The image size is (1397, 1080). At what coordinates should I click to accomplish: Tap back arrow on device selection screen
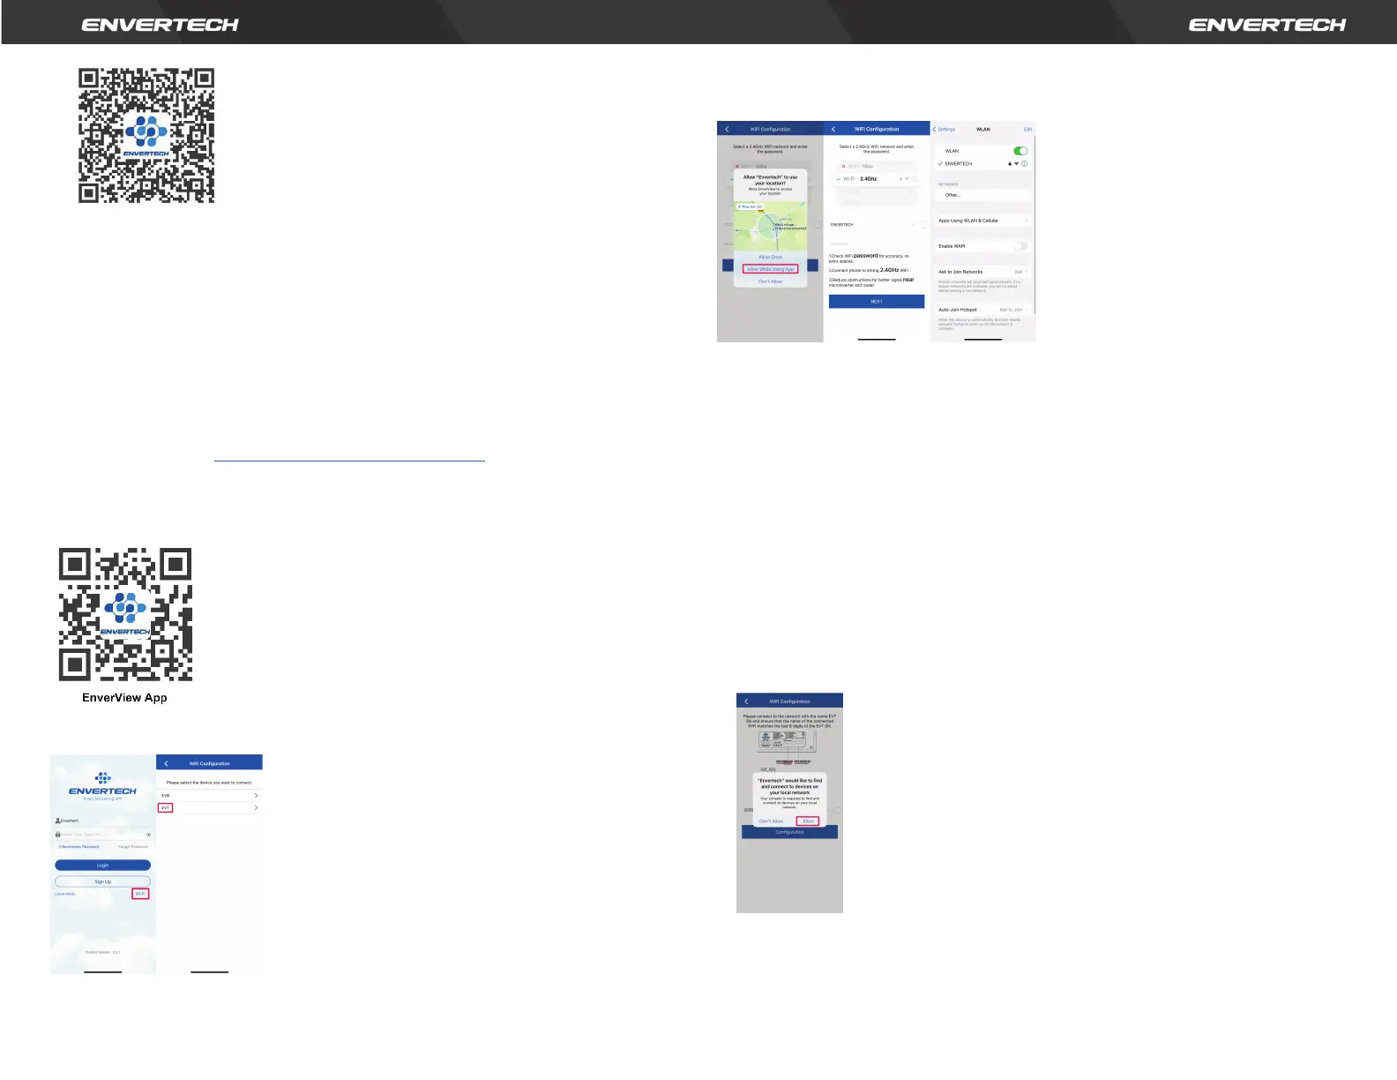(x=166, y=763)
